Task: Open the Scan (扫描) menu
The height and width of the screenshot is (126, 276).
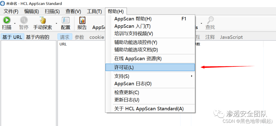Action: pyautogui.click(x=52, y=12)
